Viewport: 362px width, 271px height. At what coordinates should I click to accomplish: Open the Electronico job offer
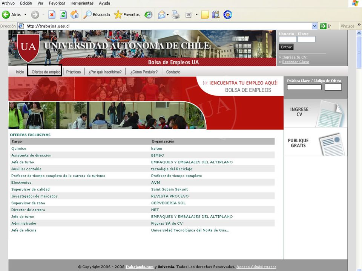(x=21, y=183)
